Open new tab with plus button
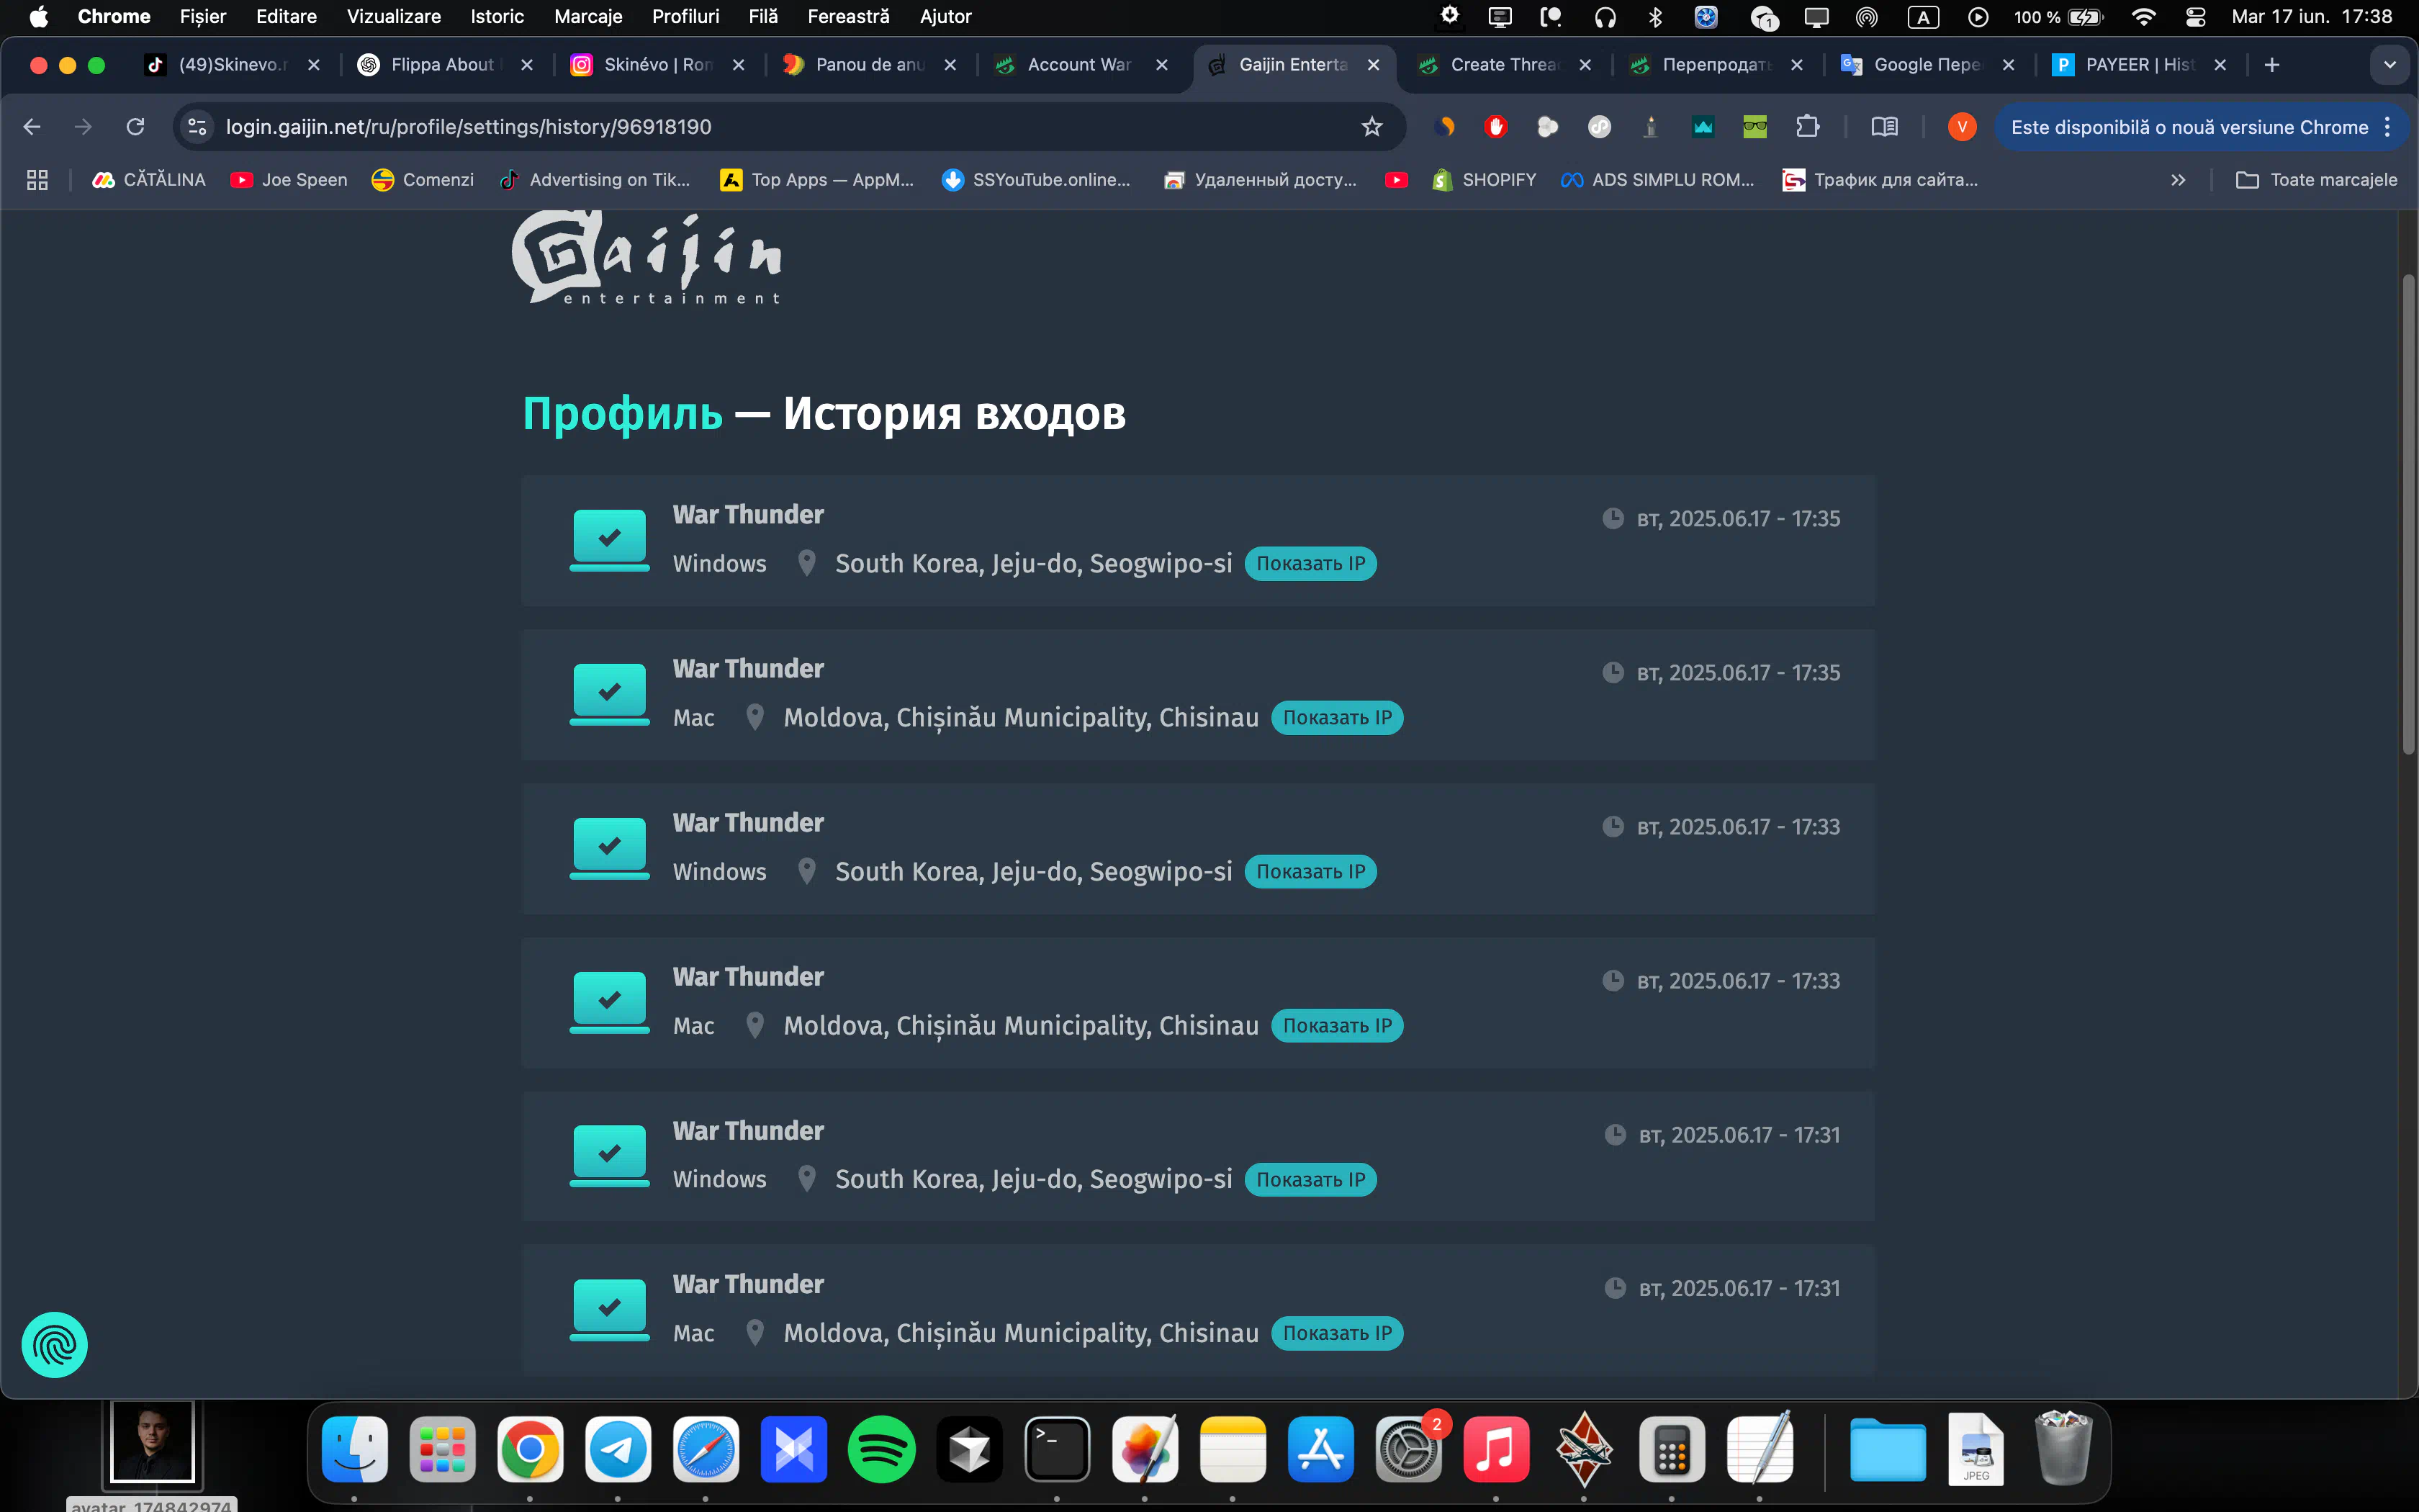This screenshot has width=2419, height=1512. pos(2272,65)
